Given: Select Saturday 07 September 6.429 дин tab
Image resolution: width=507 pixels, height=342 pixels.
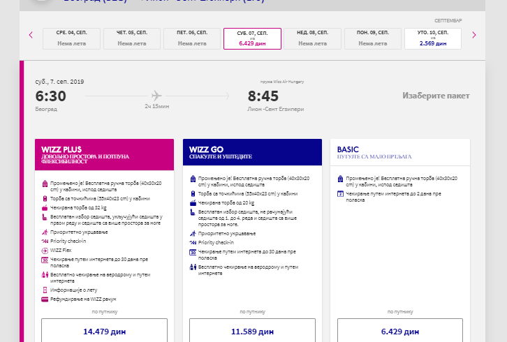Looking at the screenshot, I should pyautogui.click(x=252, y=38).
